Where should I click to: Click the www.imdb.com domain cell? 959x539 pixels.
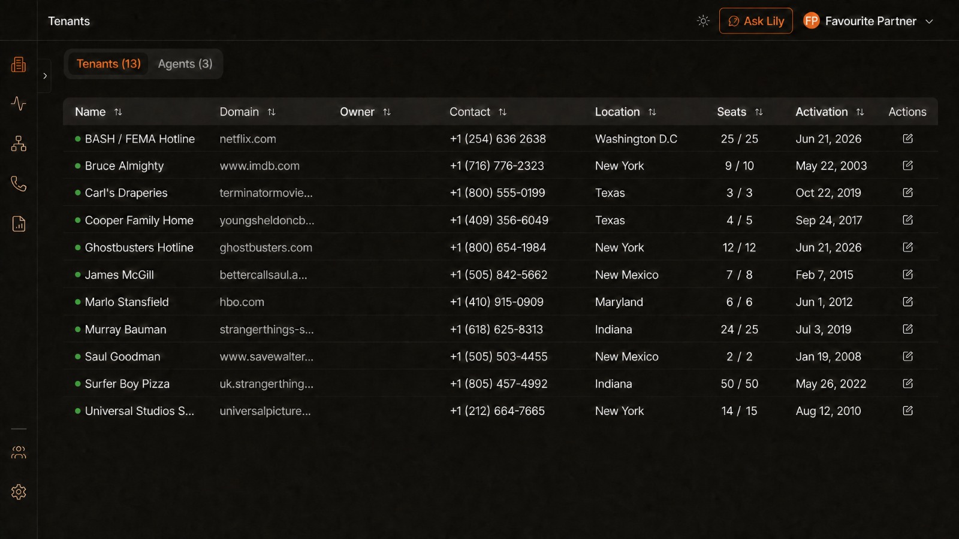pos(260,166)
